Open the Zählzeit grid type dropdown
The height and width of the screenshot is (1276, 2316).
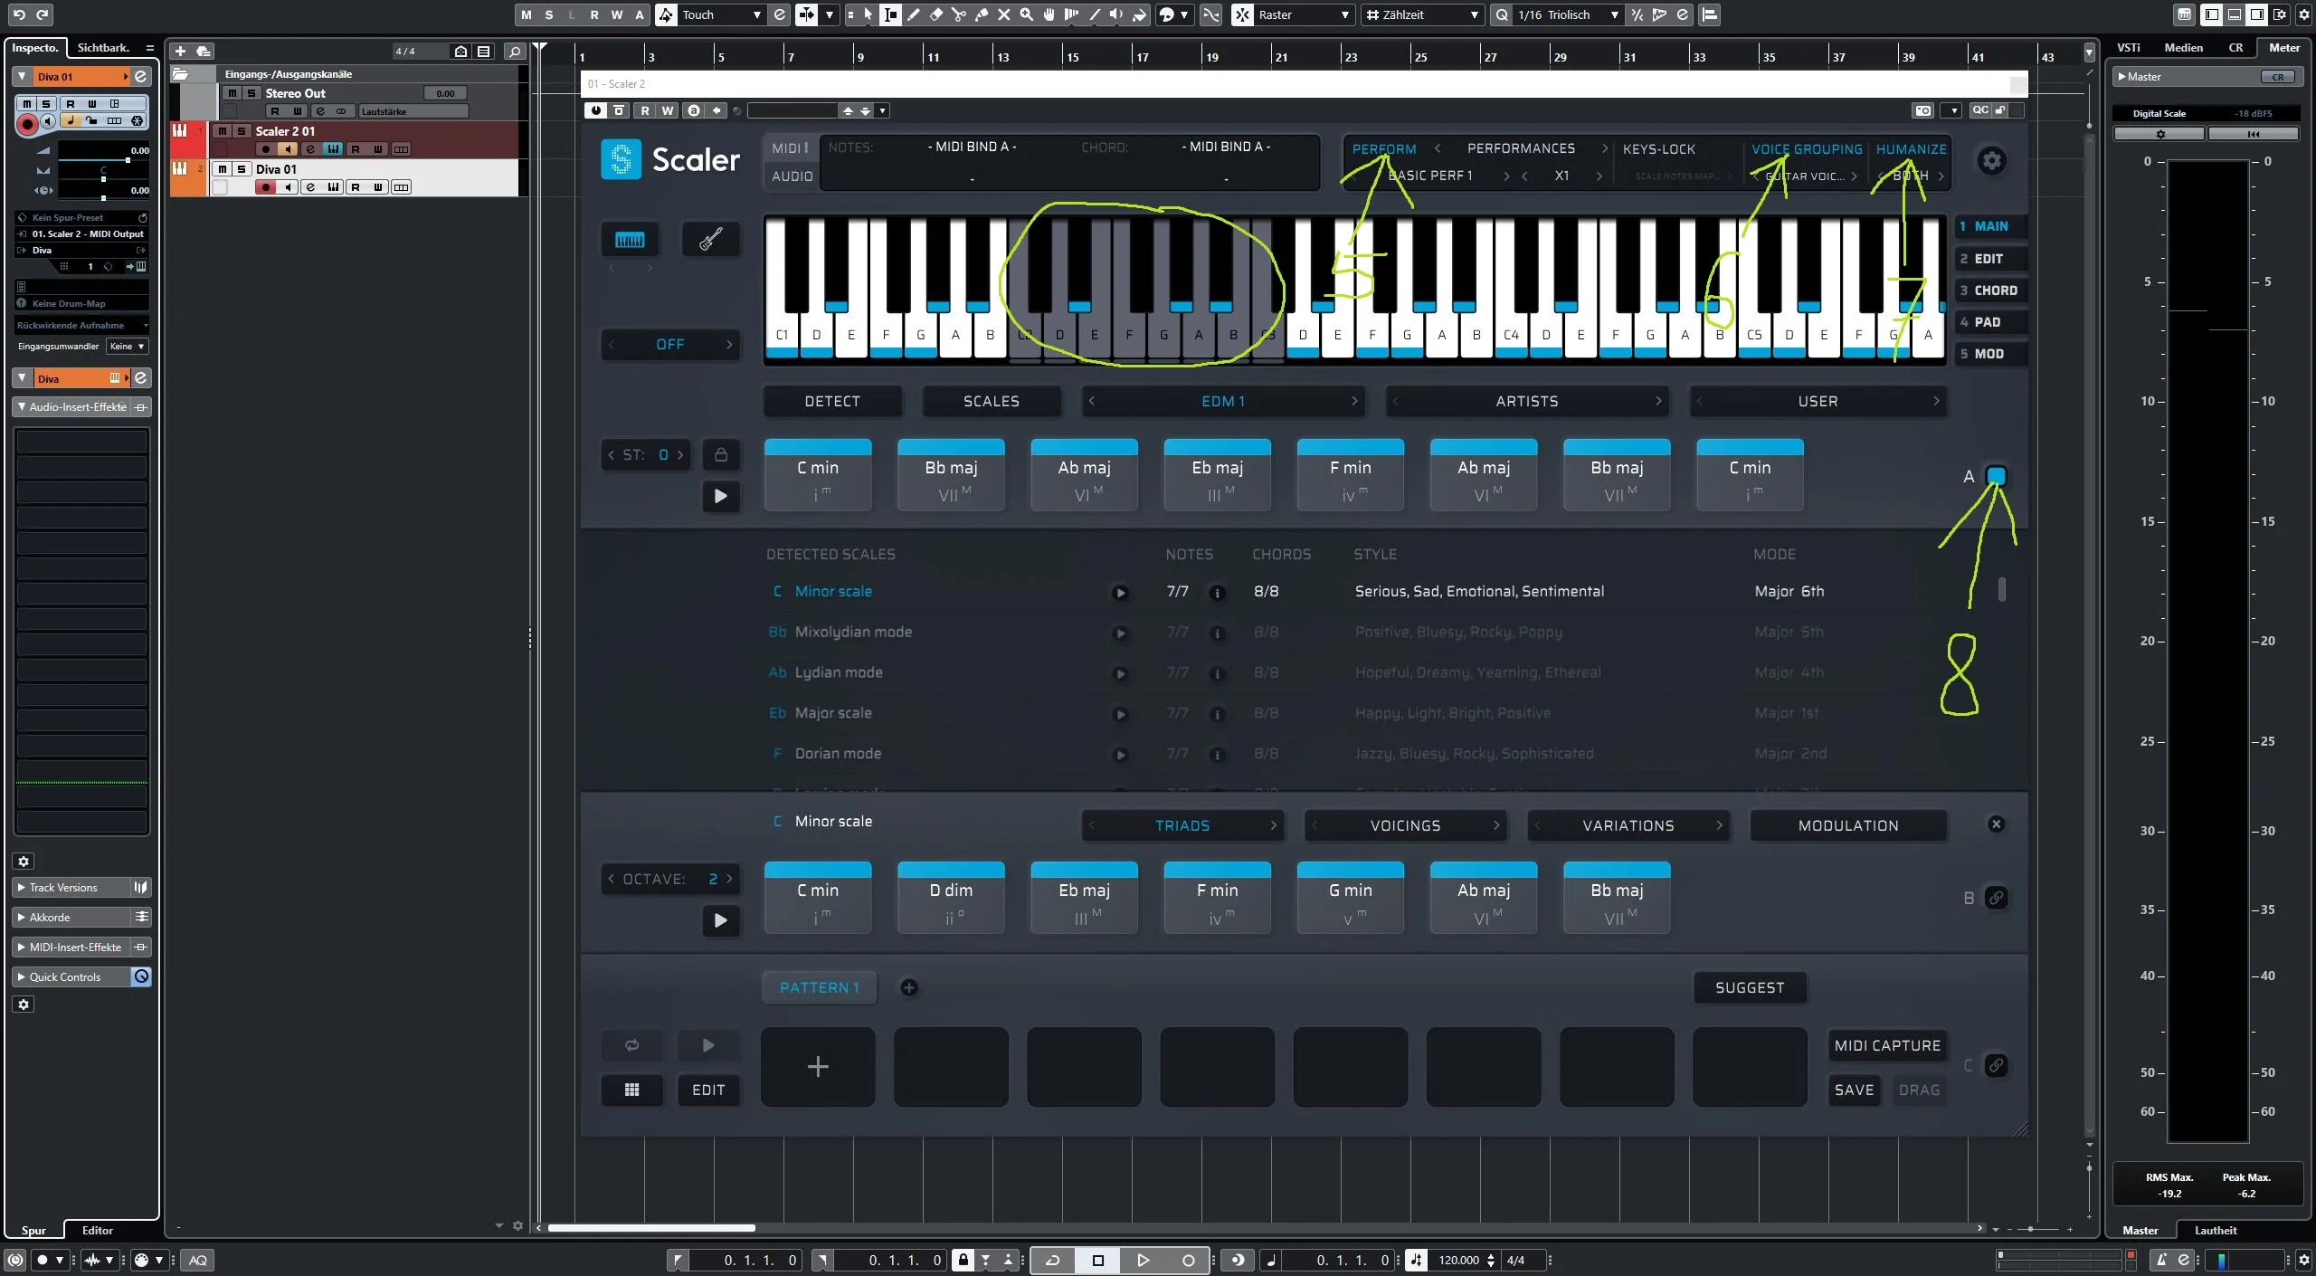(x=1423, y=14)
